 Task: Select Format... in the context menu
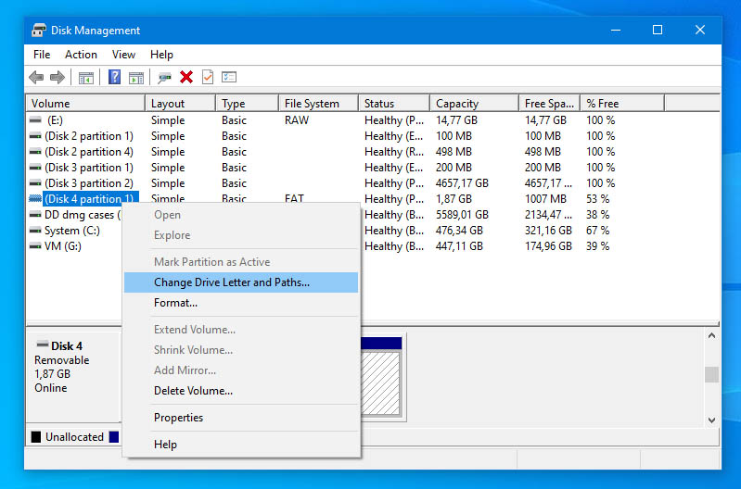175,303
